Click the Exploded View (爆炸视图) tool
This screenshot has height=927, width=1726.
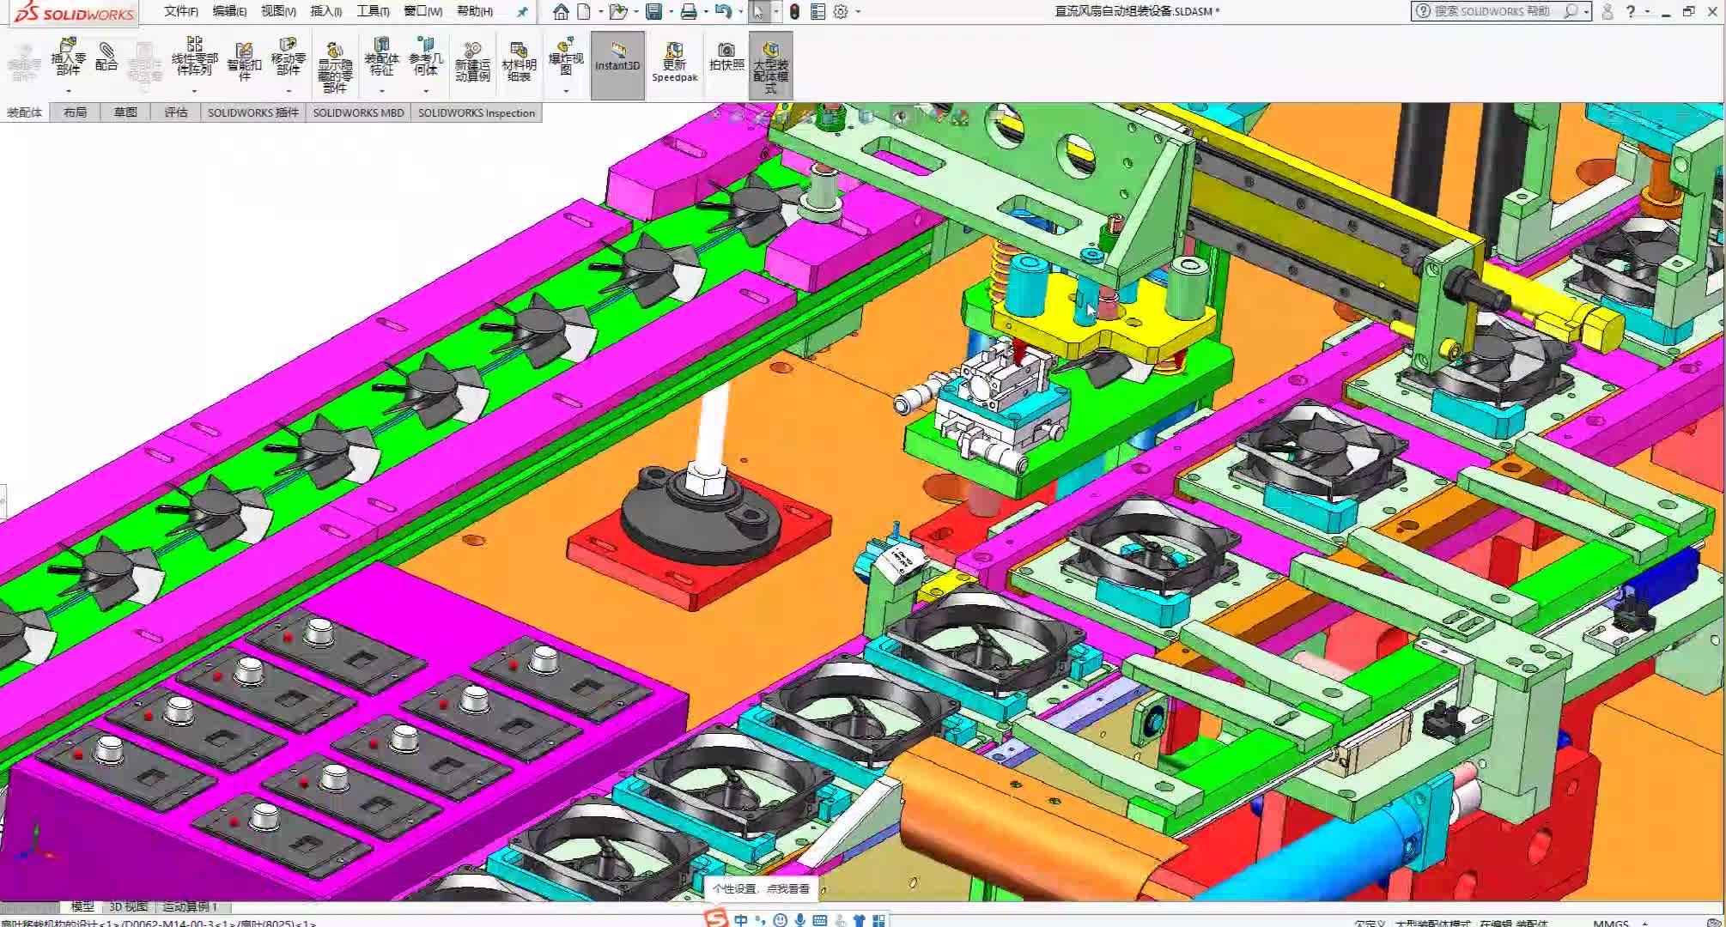565,56
